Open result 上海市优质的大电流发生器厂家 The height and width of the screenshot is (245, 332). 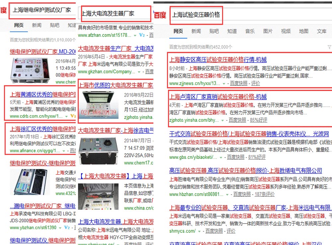116,85
